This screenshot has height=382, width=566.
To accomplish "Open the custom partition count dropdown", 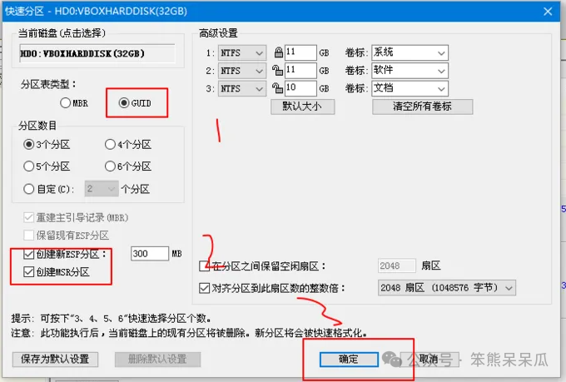I will [102, 188].
